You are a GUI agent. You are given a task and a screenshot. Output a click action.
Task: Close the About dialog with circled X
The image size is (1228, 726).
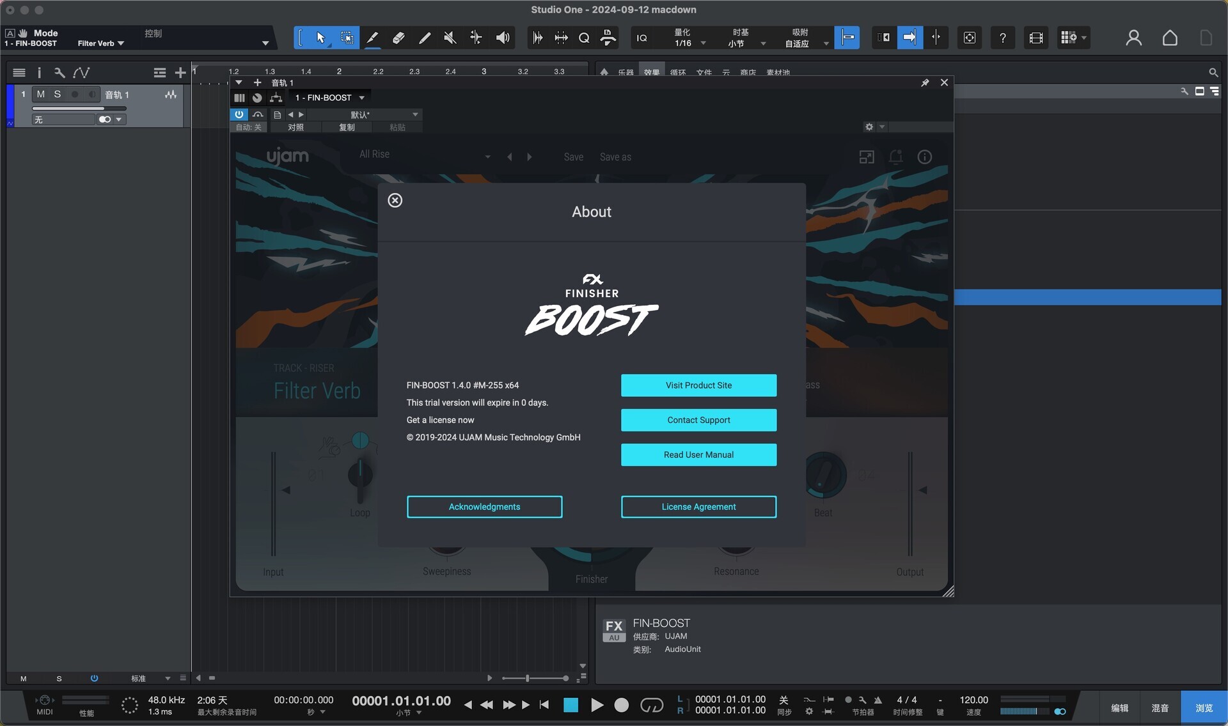395,200
